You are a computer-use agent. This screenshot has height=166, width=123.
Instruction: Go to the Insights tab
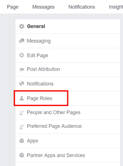(x=116, y=7)
